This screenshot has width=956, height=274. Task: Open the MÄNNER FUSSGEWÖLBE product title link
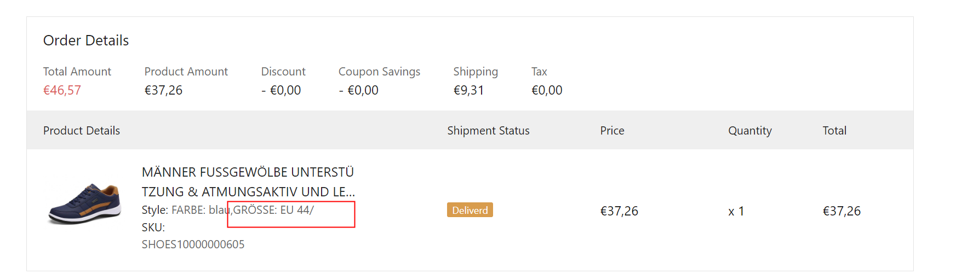point(248,182)
